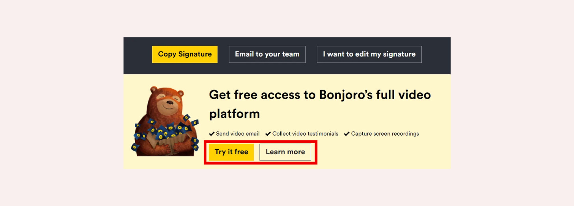The image size is (574, 206).
Task: Click the Get free access heading
Action: (320, 104)
